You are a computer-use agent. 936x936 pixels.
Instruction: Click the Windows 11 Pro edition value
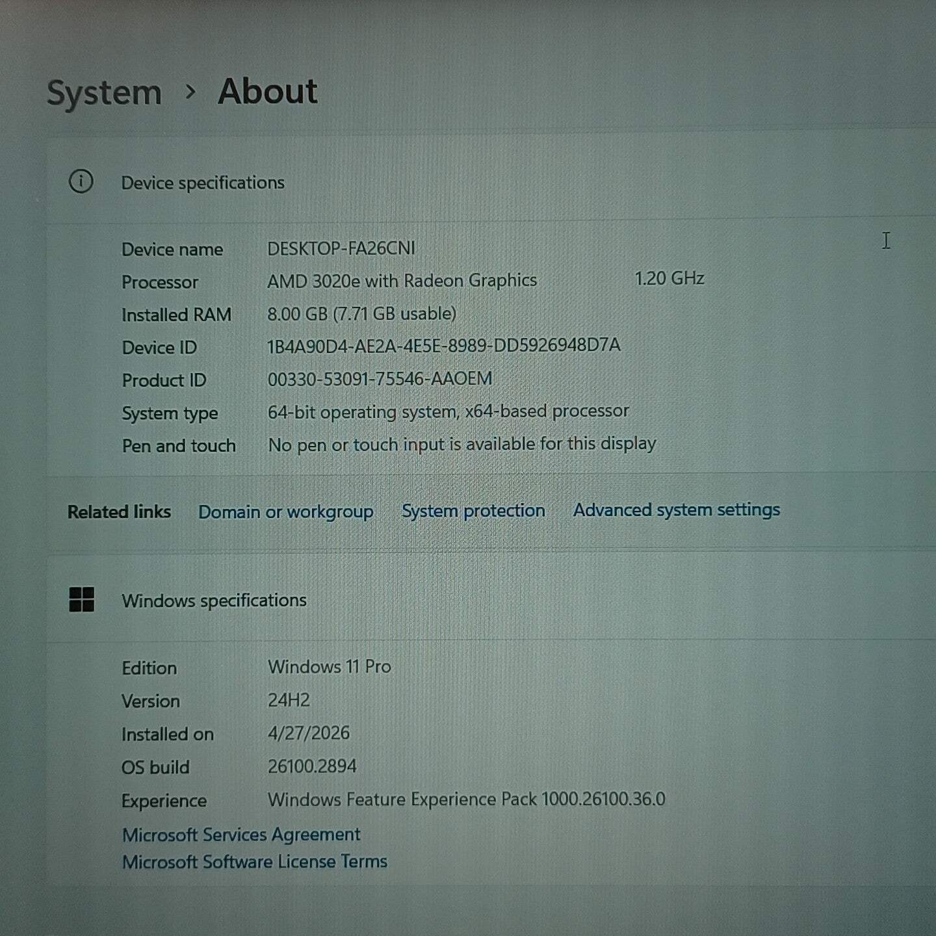pyautogui.click(x=330, y=667)
